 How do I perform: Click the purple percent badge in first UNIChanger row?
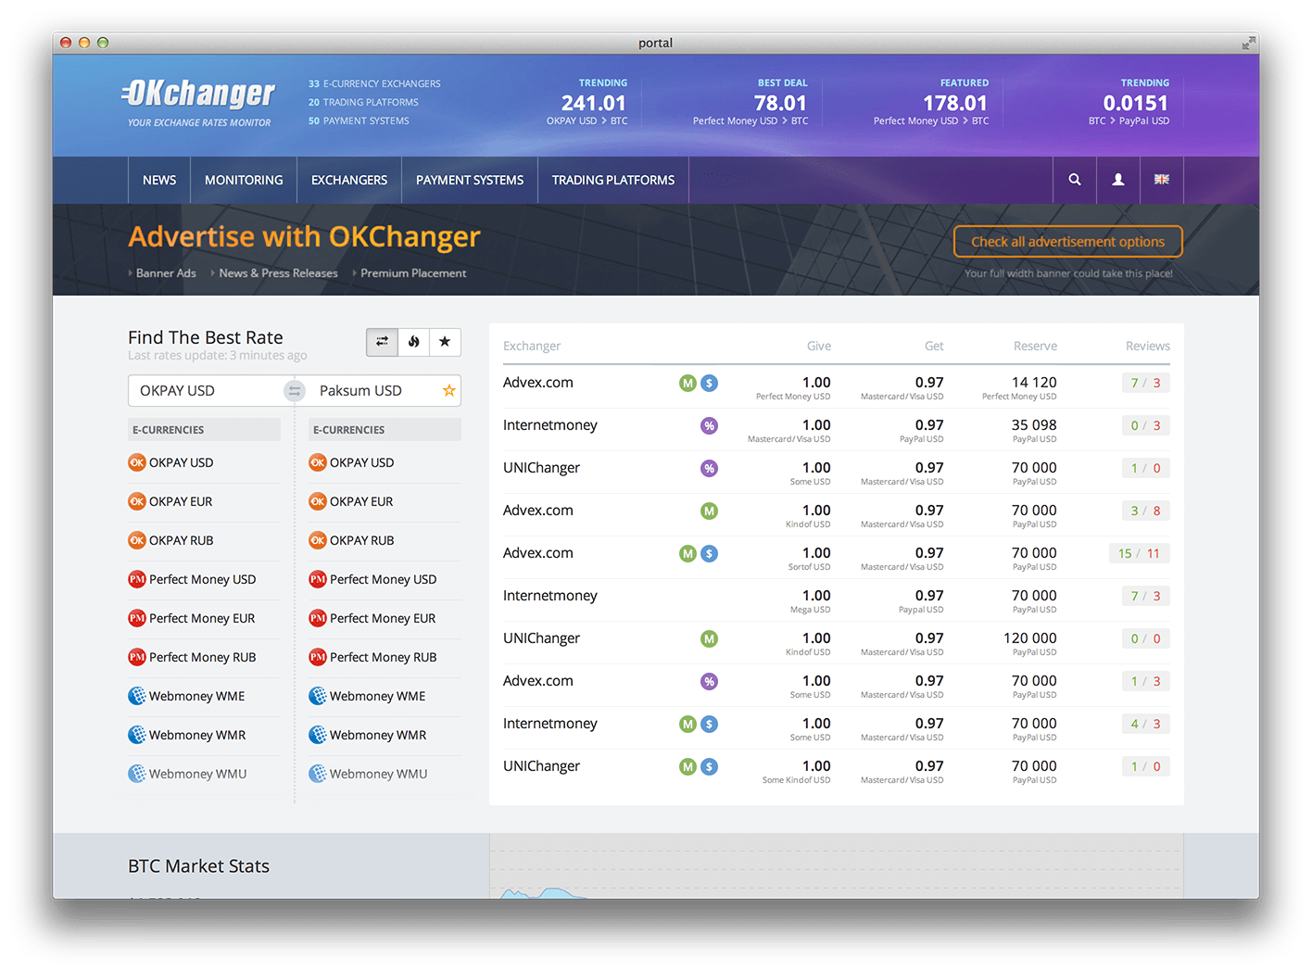(709, 468)
